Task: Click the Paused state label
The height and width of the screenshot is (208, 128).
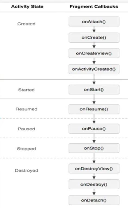Action: (x=26, y=129)
